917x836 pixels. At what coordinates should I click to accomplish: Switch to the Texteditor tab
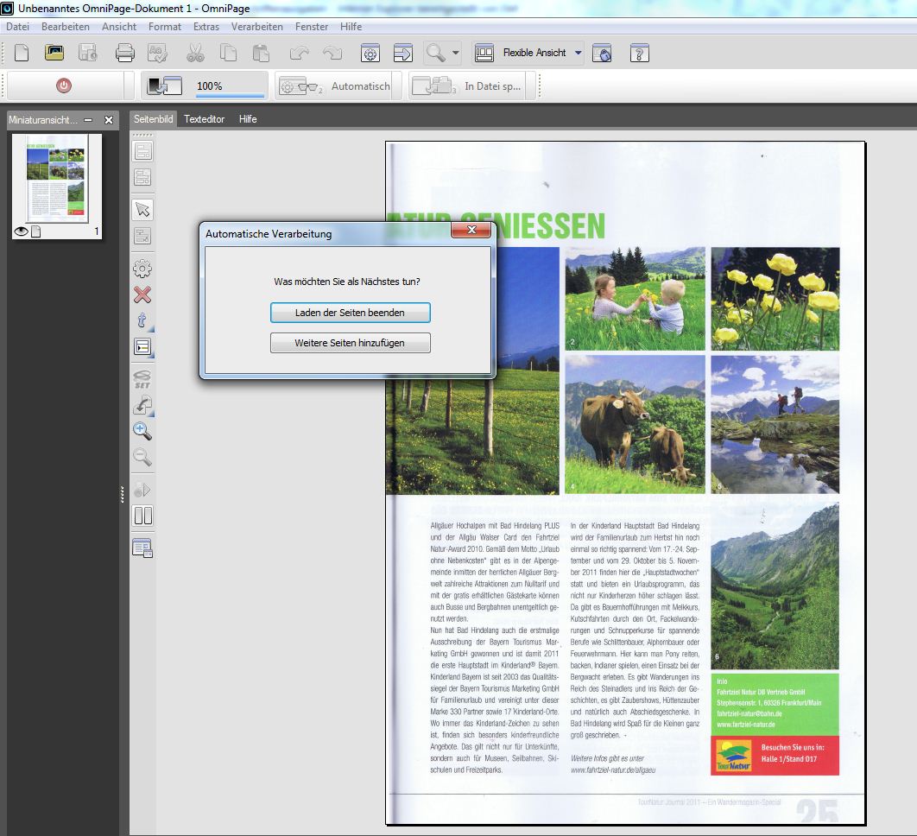204,119
